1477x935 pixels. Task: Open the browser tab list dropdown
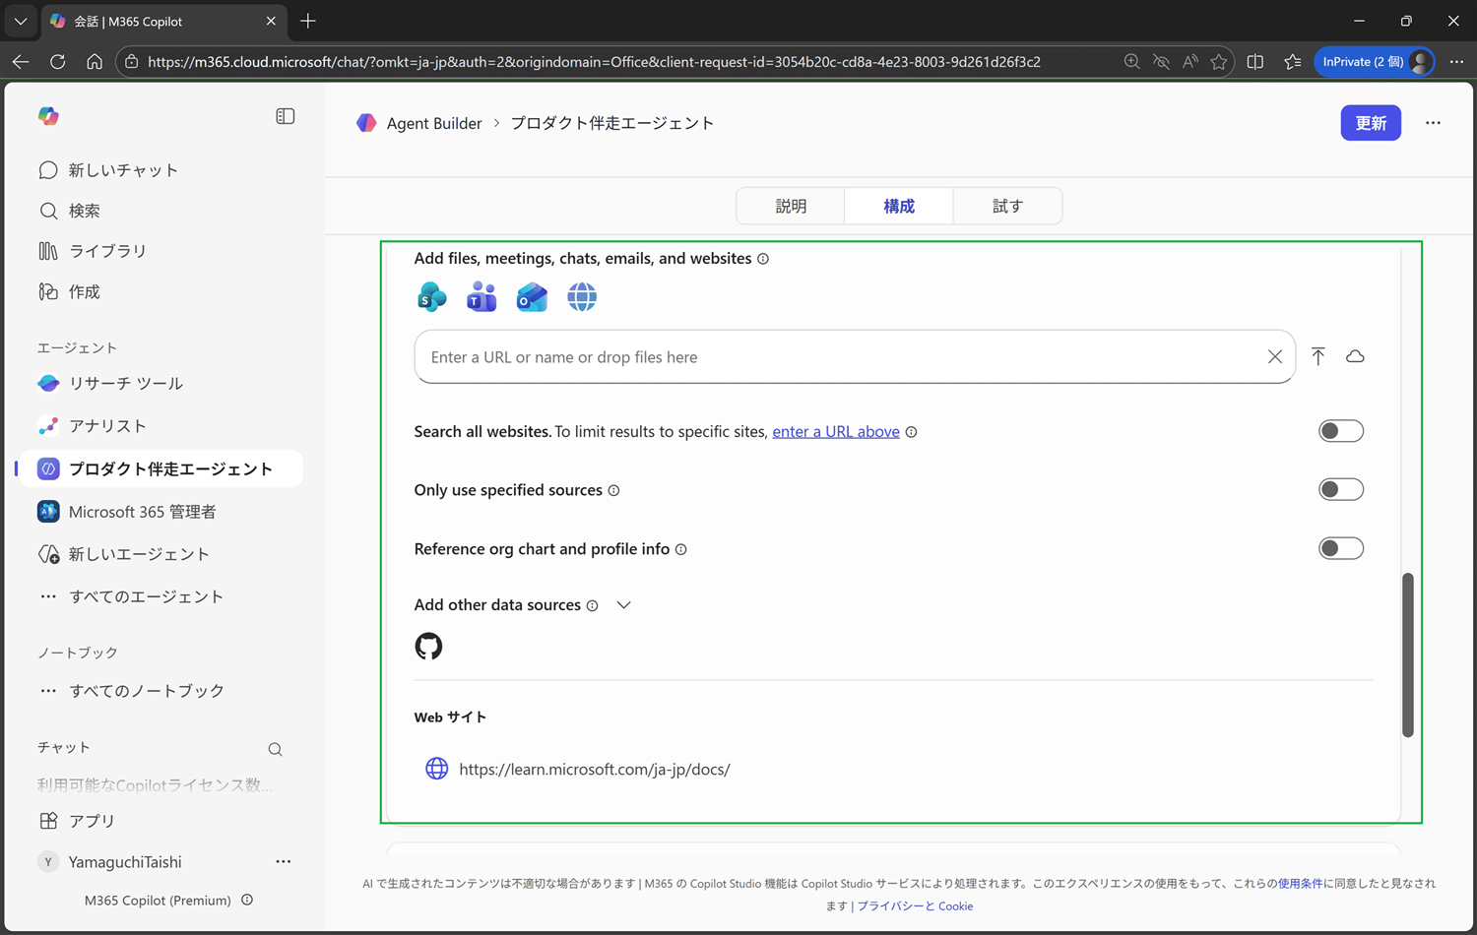(20, 21)
